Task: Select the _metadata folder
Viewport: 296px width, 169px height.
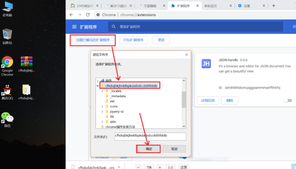Action: [x=118, y=96]
